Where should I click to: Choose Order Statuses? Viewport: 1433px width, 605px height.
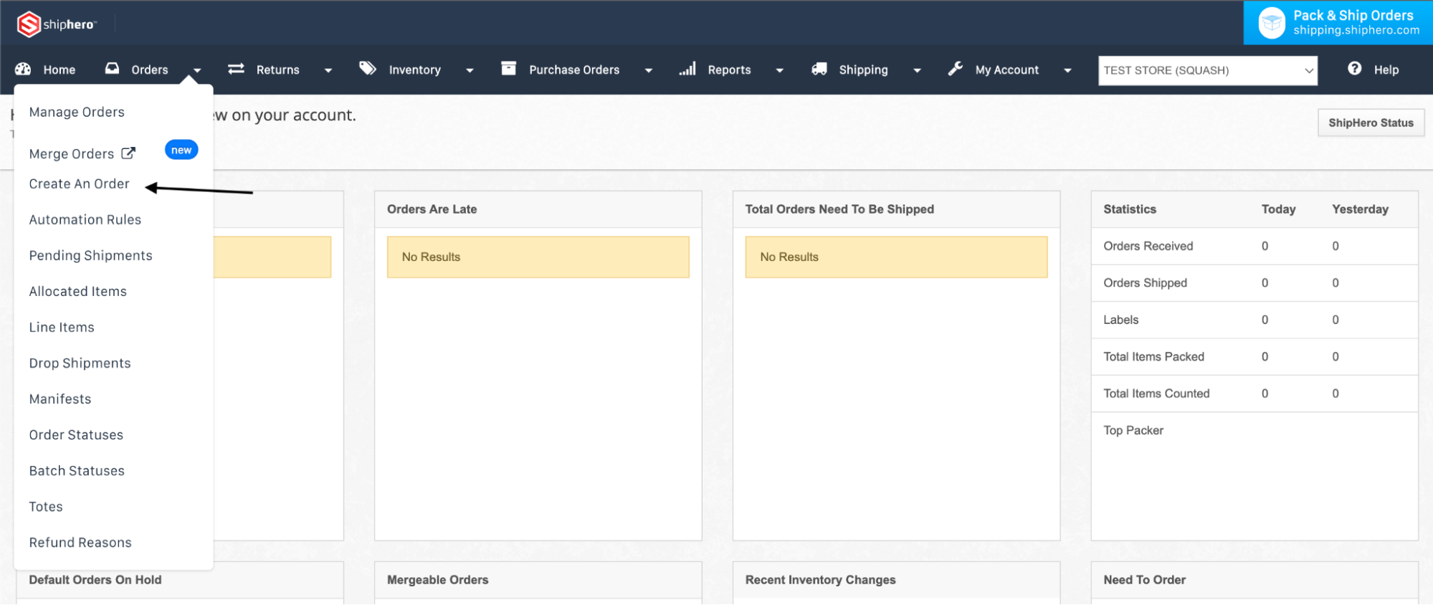click(x=76, y=434)
